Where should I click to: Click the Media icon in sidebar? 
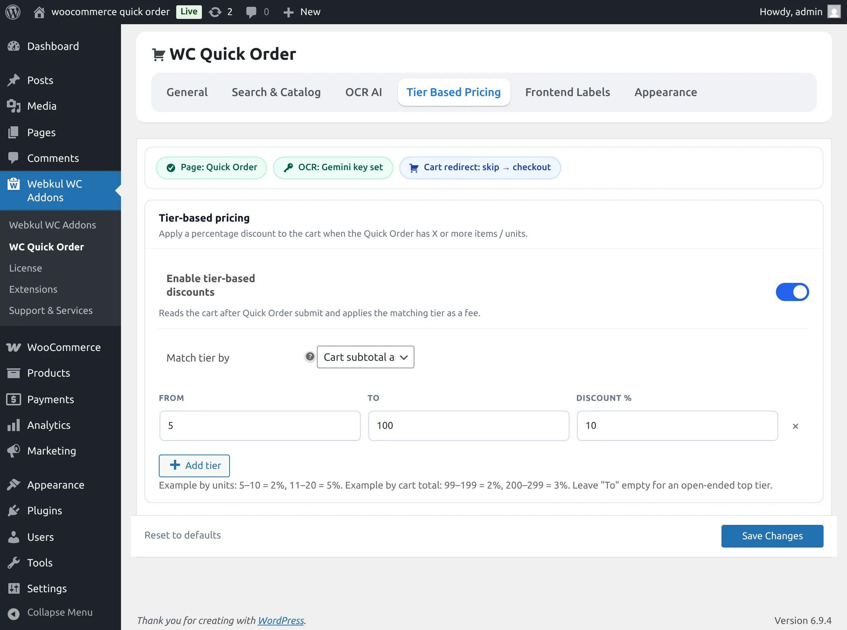point(14,106)
